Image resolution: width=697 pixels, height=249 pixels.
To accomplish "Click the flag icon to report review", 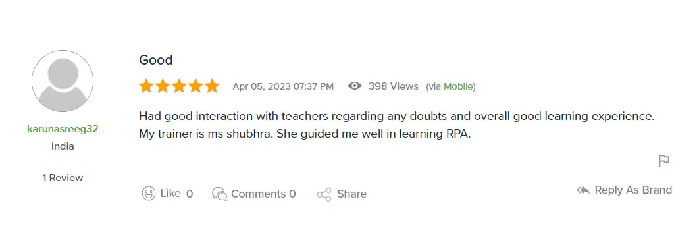I will (663, 161).
